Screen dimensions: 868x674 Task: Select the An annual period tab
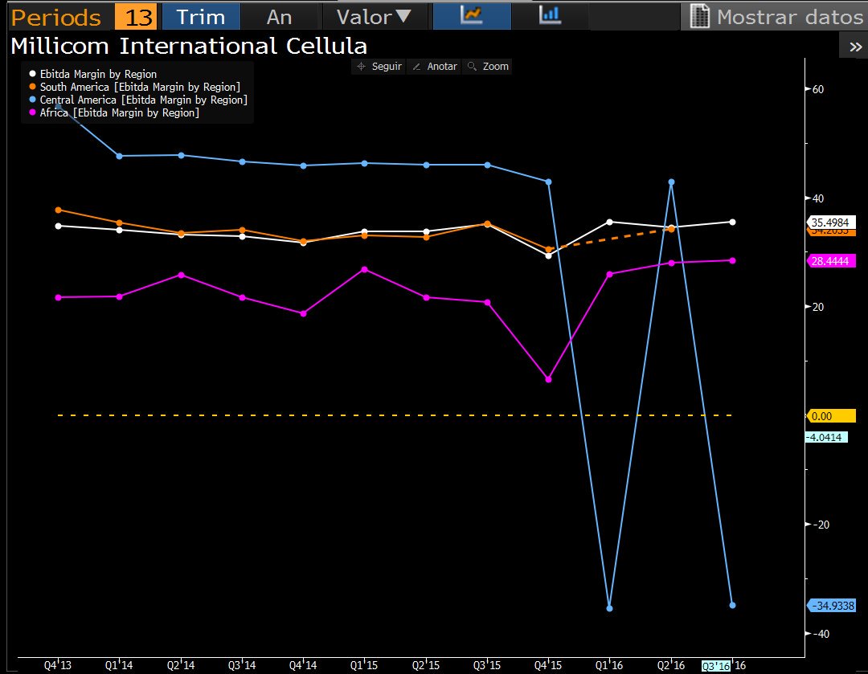(x=279, y=17)
